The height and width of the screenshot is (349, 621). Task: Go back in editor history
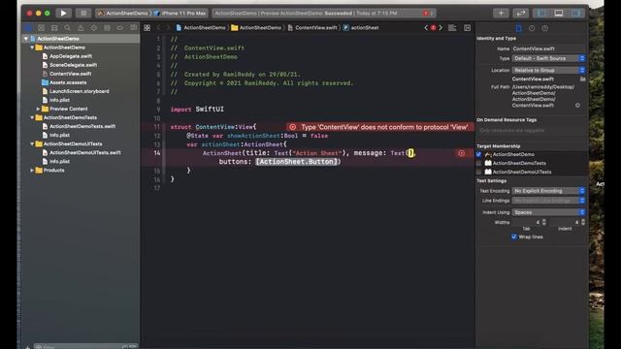158,28
